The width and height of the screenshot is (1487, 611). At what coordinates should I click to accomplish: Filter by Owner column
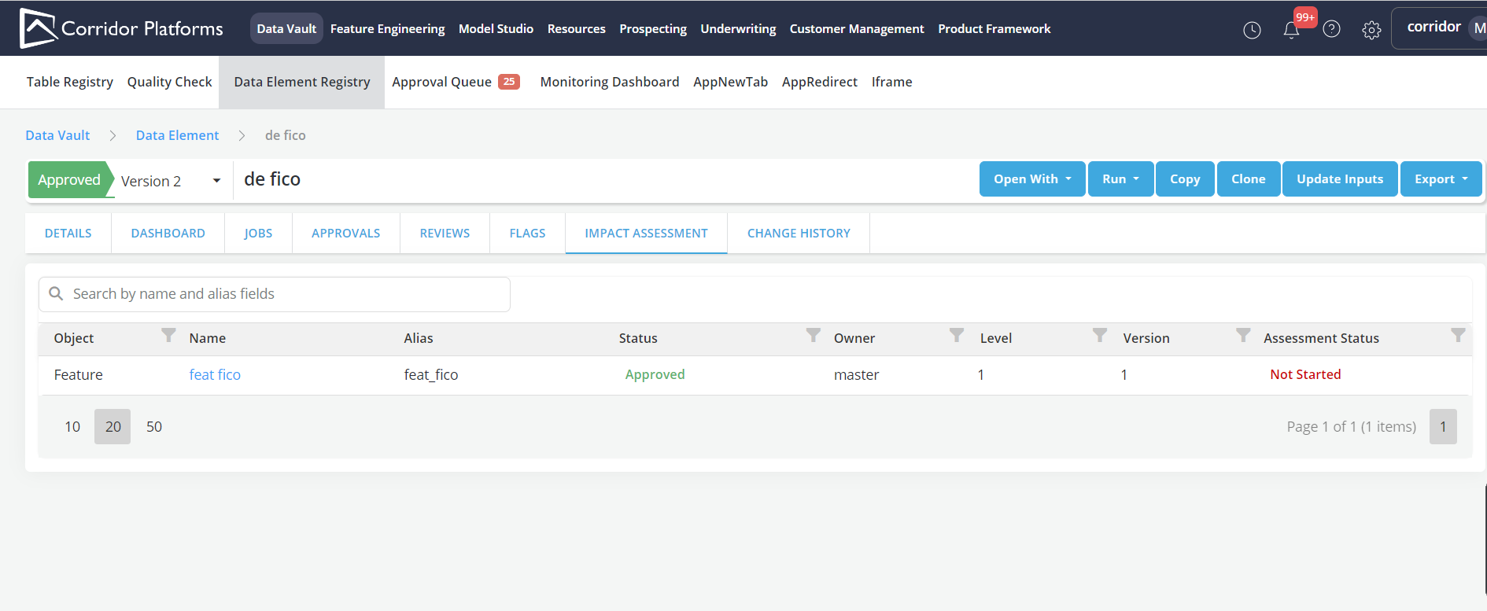coord(957,336)
